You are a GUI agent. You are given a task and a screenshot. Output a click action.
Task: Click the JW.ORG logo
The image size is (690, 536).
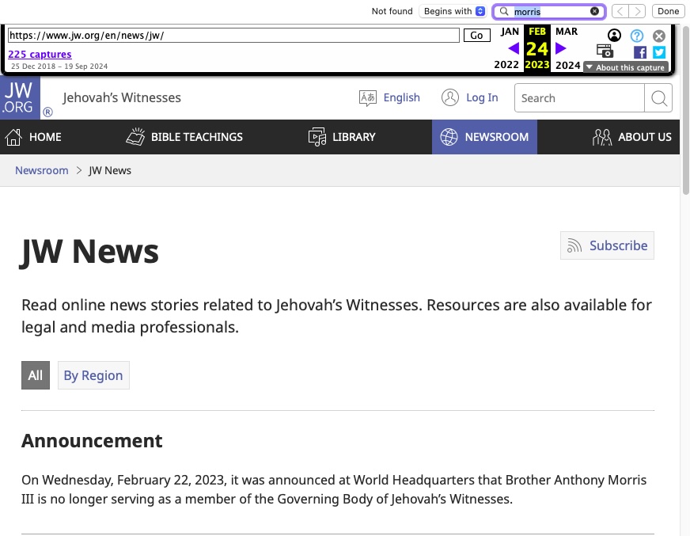[20, 97]
